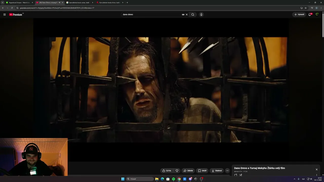This screenshot has height=182, width=324.
Task: Click the page vertical scrollbar
Action: [x=323, y=25]
